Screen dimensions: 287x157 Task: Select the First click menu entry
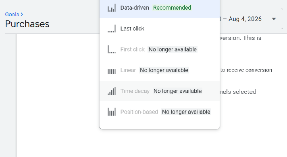point(160,49)
